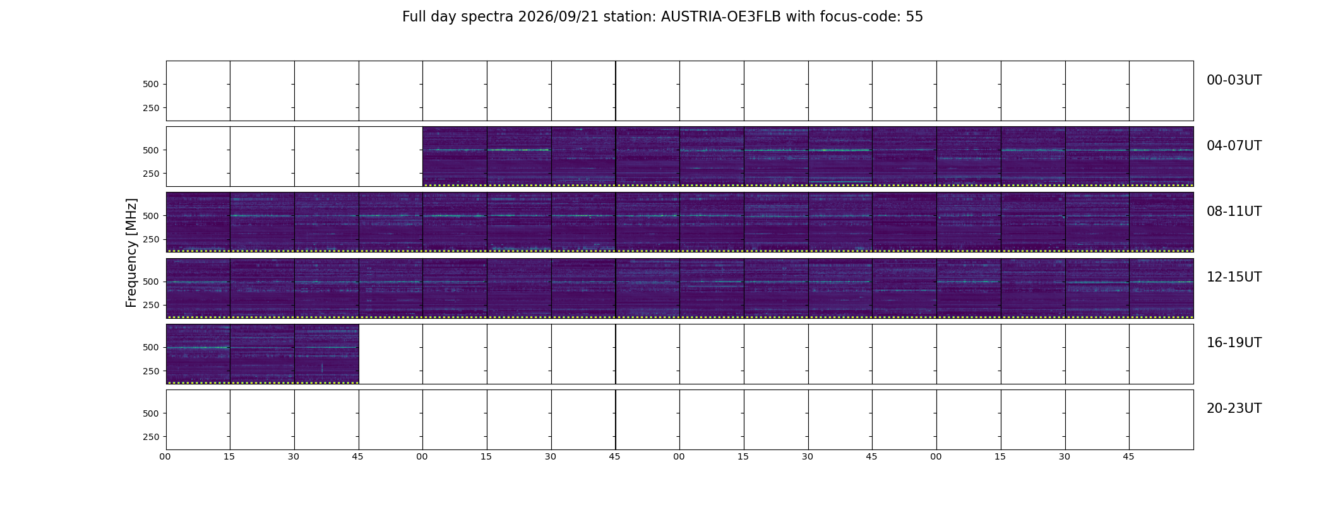Click the last empty panel in 20-23UT row
The image size is (1326, 505).
coord(1161,420)
